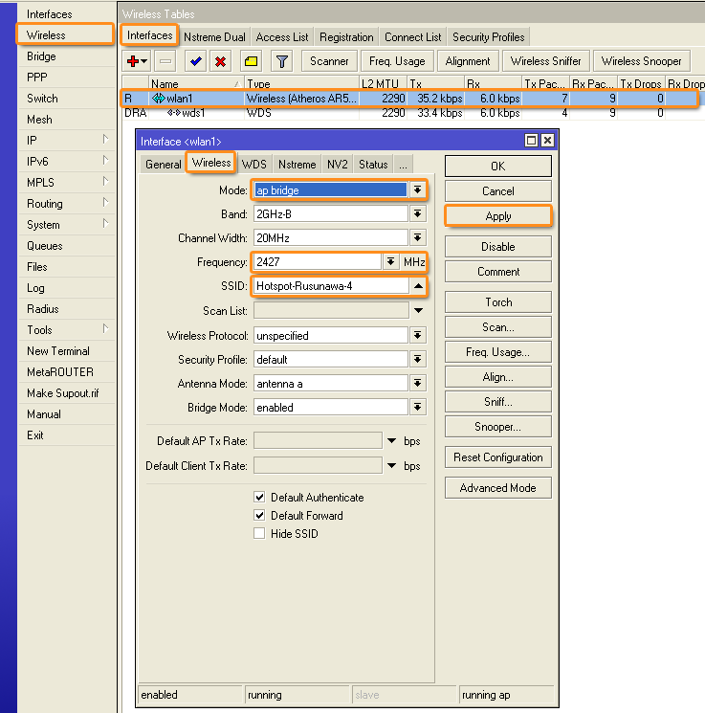Viewport: 705px width, 713px height.
Task: Open the Security Profiles tab
Action: click(488, 36)
